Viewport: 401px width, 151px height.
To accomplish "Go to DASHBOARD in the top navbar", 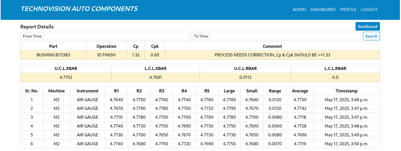I will click(323, 10).
